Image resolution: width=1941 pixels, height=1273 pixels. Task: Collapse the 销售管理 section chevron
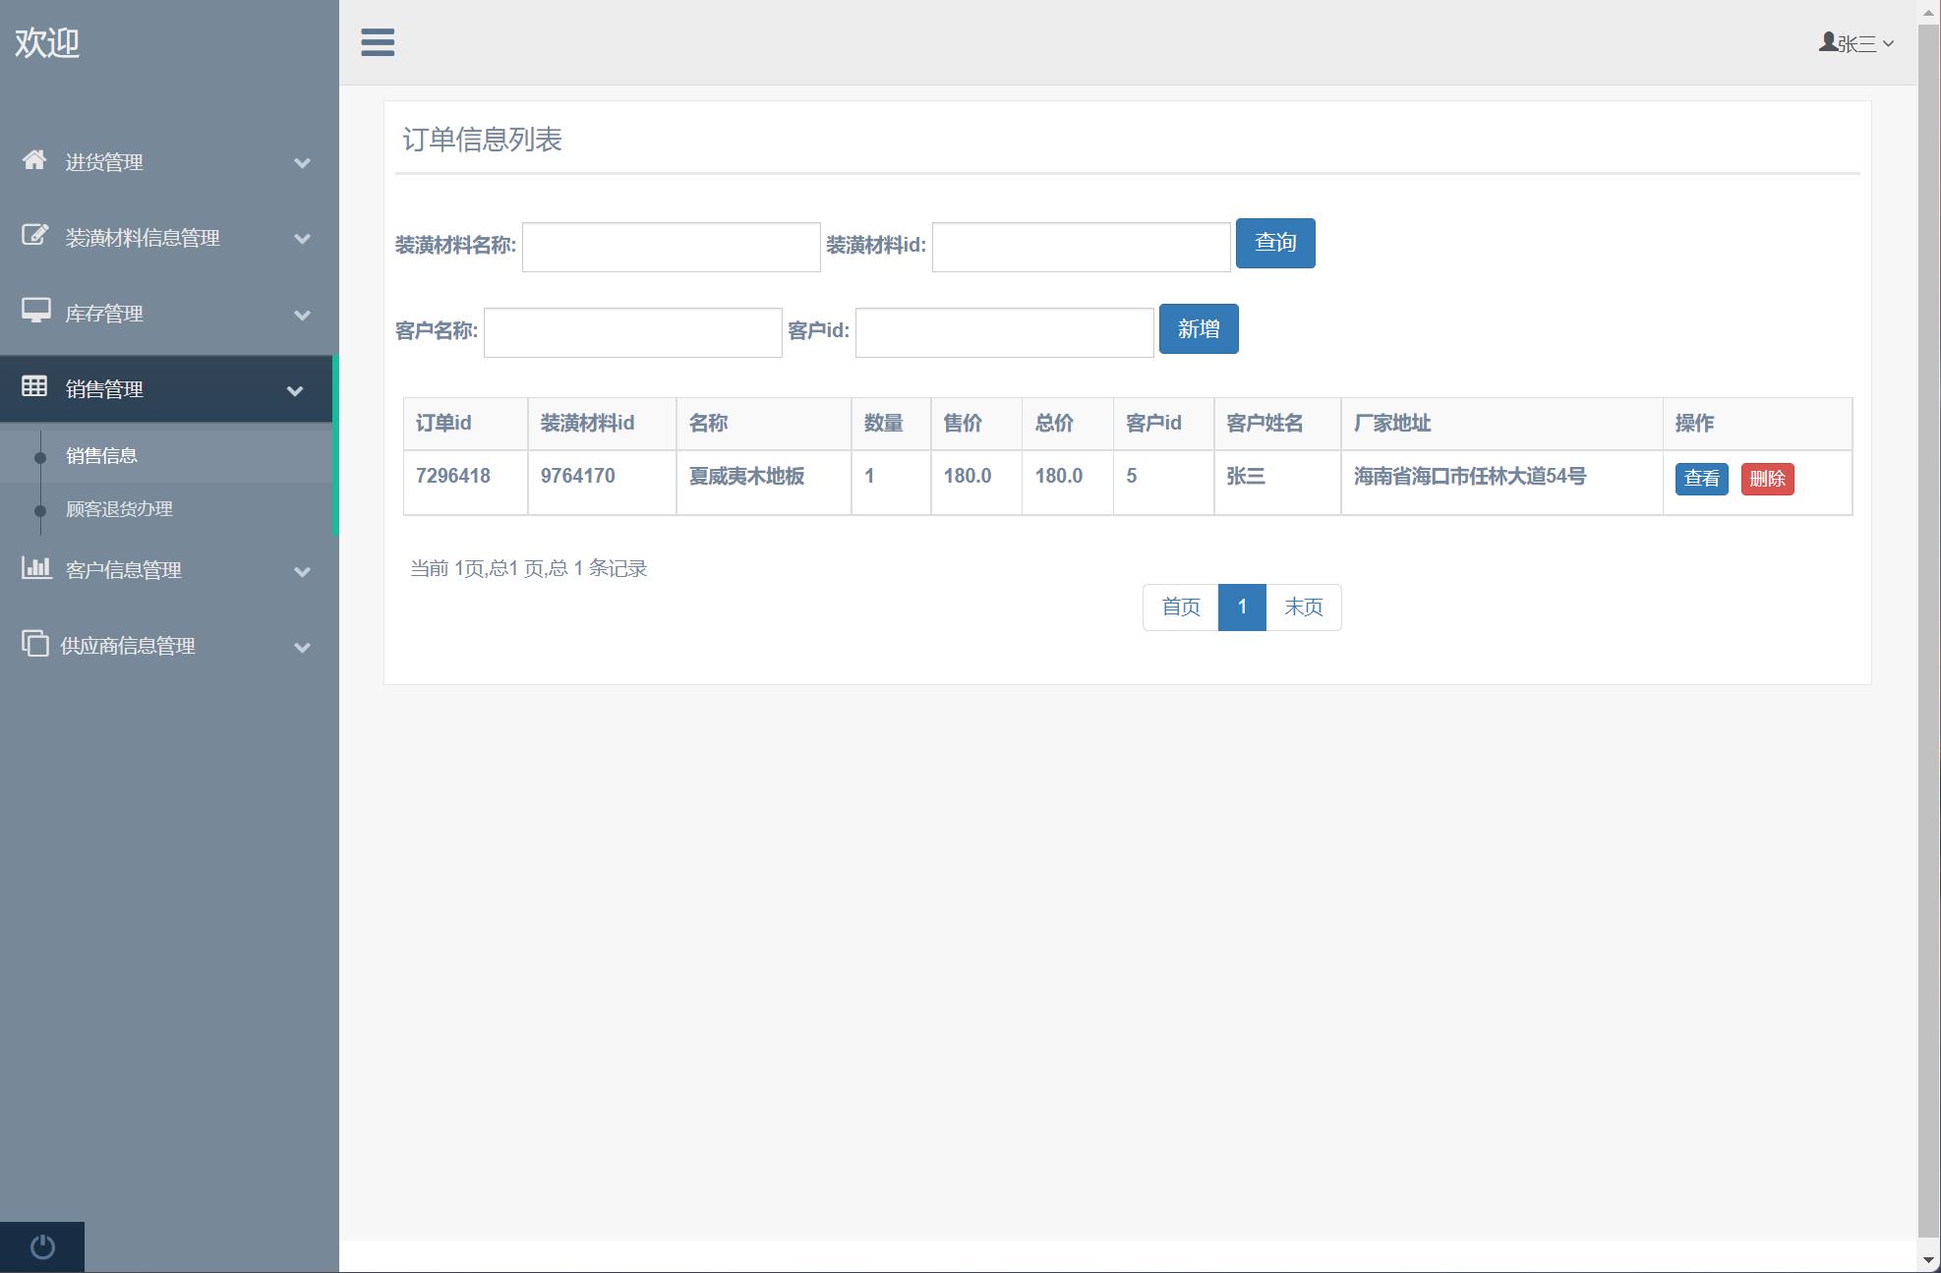(295, 390)
